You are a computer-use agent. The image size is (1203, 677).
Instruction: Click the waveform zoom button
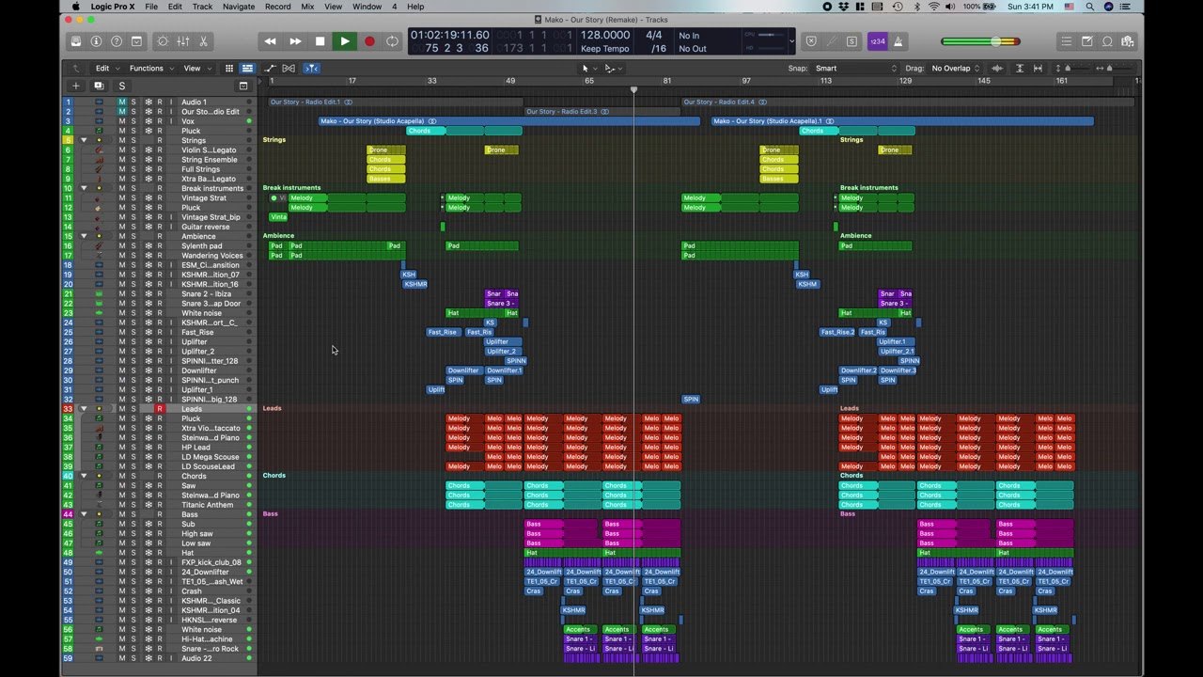997,69
